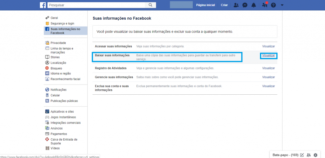Open the help question mark icon
The image size is (325, 158).
click(273, 5)
